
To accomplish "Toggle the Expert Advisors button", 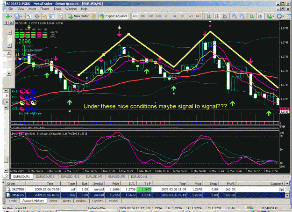I will 114,16.
